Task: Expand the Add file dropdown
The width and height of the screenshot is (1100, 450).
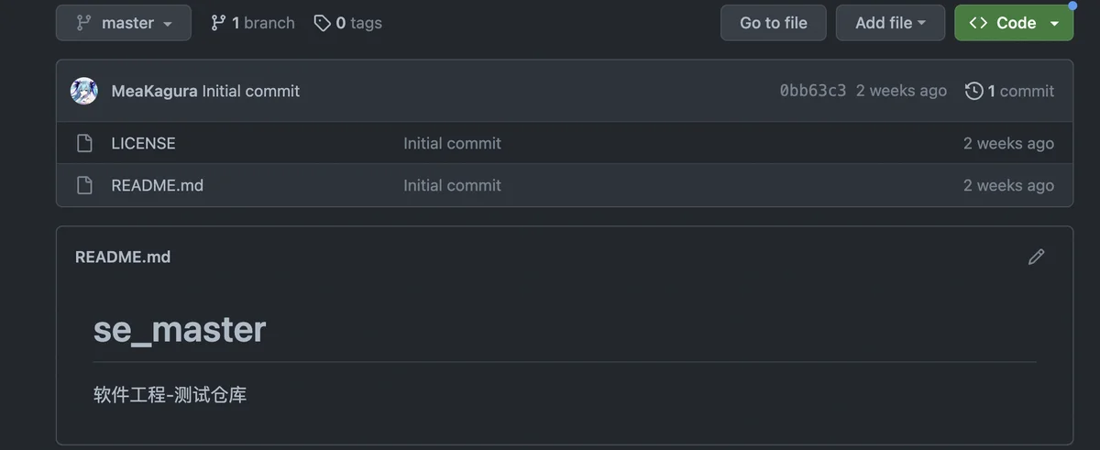Action: click(890, 23)
